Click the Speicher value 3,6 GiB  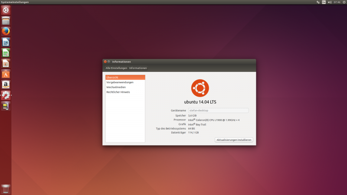[x=192, y=115]
